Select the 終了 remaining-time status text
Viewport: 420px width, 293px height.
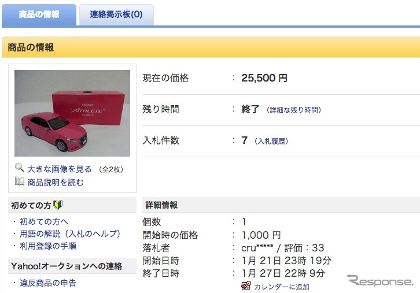click(x=250, y=109)
